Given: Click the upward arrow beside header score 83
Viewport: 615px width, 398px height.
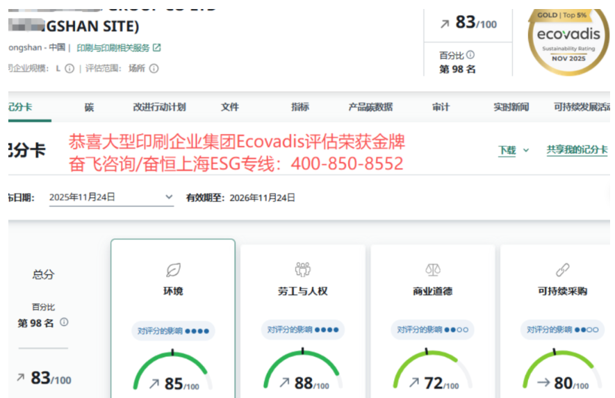Looking at the screenshot, I should 444,24.
